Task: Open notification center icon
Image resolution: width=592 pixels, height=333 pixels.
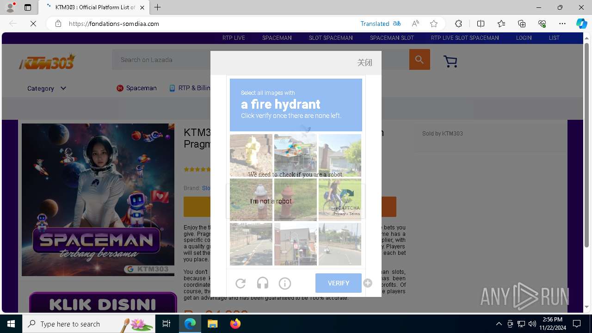Action: pyautogui.click(x=577, y=324)
